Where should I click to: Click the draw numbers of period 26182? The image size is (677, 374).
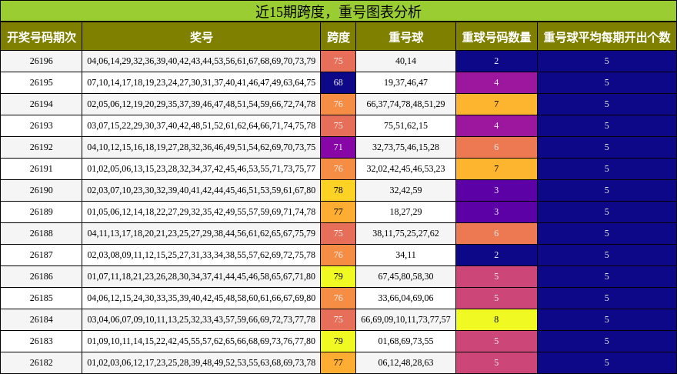[202, 362]
